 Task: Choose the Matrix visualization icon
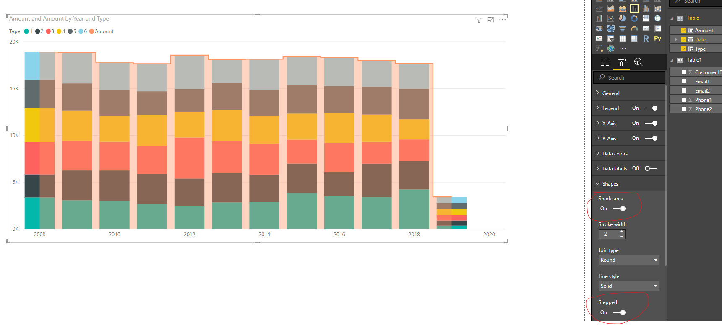coord(634,39)
